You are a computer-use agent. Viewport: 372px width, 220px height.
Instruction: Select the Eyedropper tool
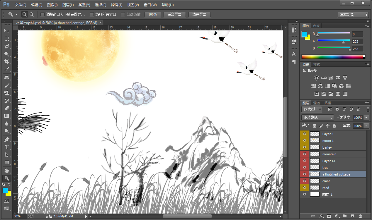[6, 69]
